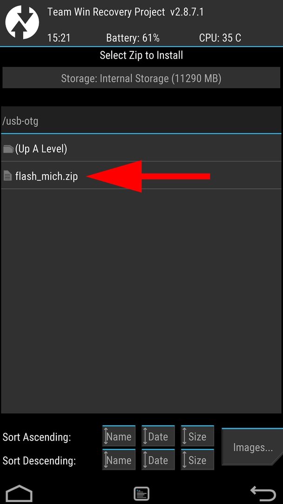Tap the TWRP logo icon
This screenshot has width=283, height=504.
(x=22, y=22)
